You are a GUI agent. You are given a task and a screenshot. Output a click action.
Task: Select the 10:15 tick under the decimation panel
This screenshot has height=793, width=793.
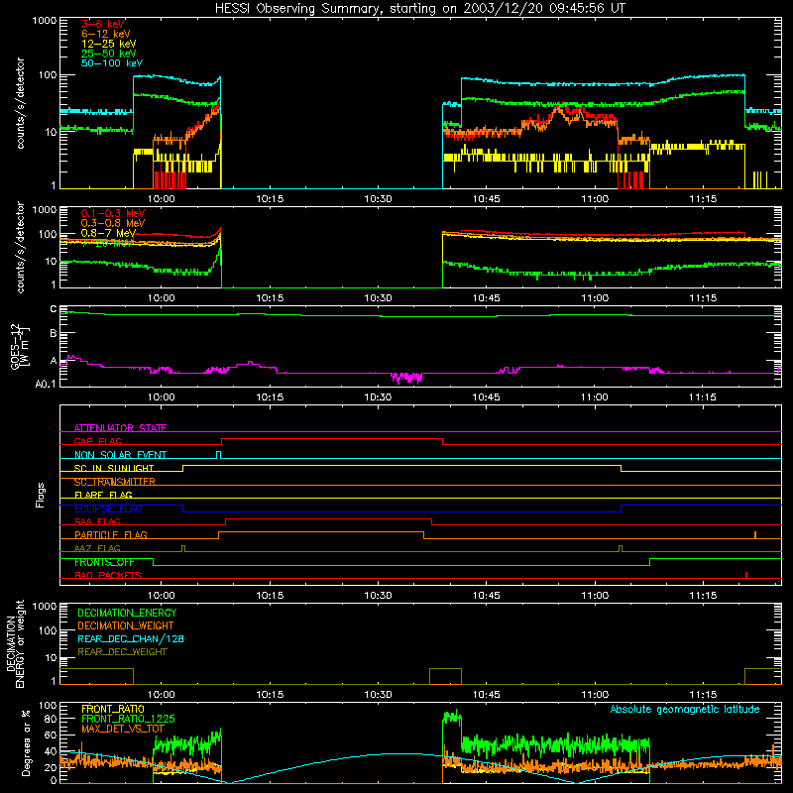click(x=270, y=695)
